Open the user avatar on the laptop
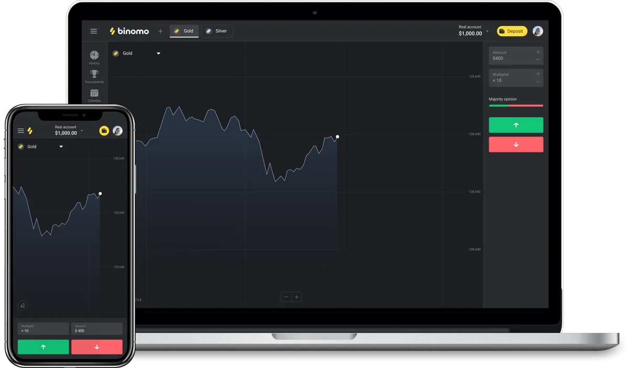This screenshot has height=368, width=629. (538, 31)
